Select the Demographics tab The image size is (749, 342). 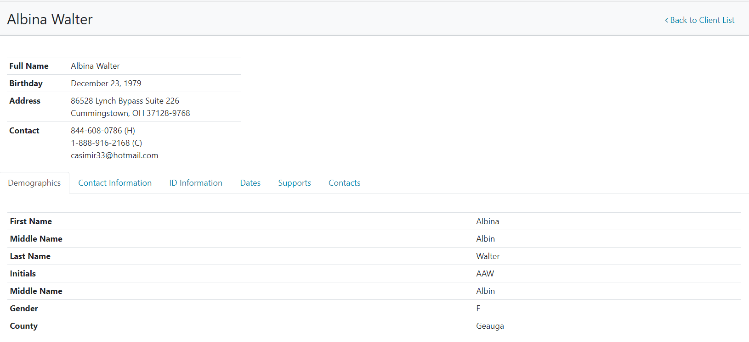(x=34, y=183)
